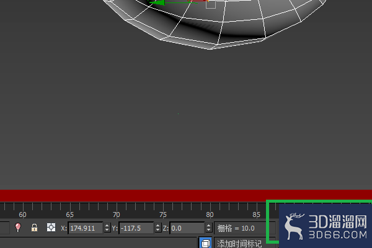Decrease Y value with spinner down arrow
Viewport: 372px width, 248px height.
[158, 230]
